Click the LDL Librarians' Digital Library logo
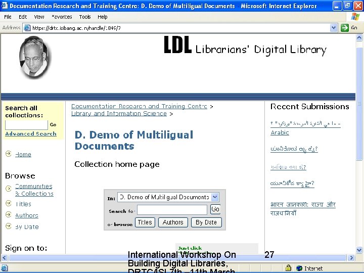Viewport: 364px width, 273px height. pos(245,46)
